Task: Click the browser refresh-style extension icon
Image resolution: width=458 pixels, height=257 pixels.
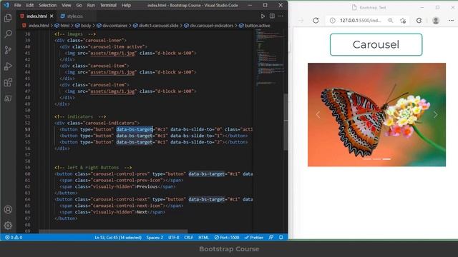Action: [419, 21]
